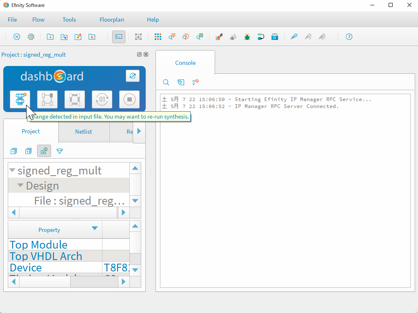
Task: Open preferences with the orange gear icon
Action: pyautogui.click(x=31, y=37)
